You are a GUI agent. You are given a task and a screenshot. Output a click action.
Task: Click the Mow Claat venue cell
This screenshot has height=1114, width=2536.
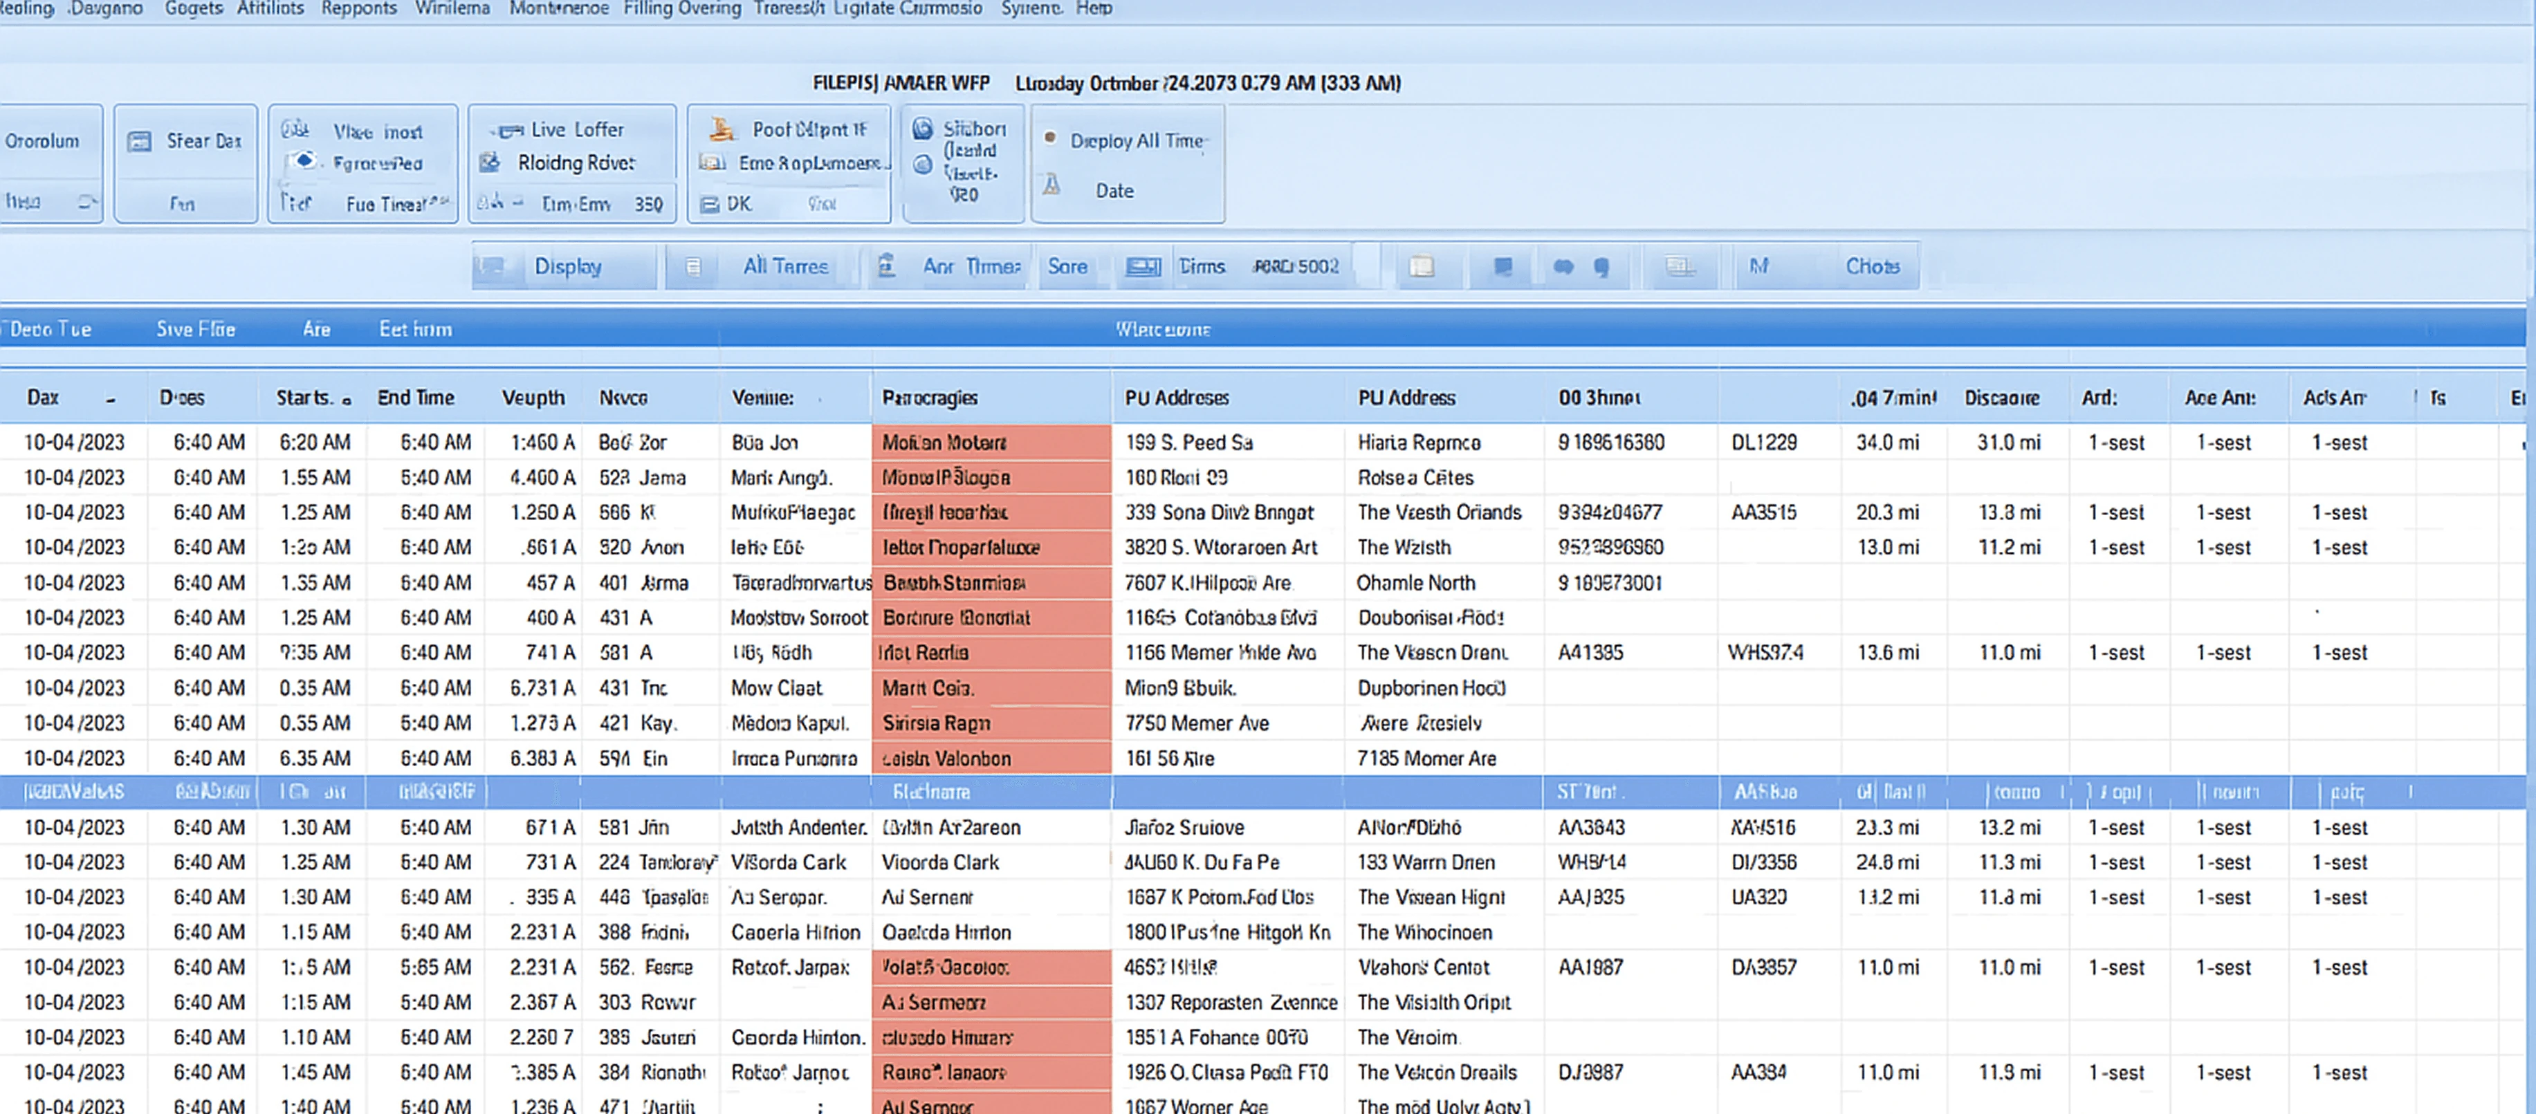point(775,688)
